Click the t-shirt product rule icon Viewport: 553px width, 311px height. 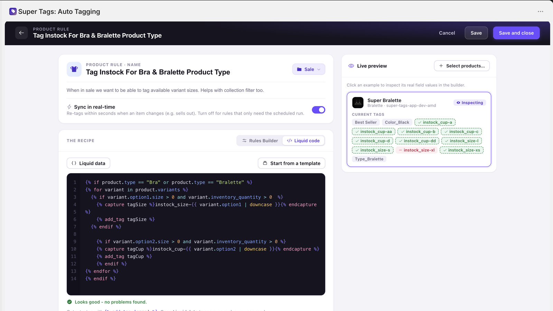pos(74,69)
